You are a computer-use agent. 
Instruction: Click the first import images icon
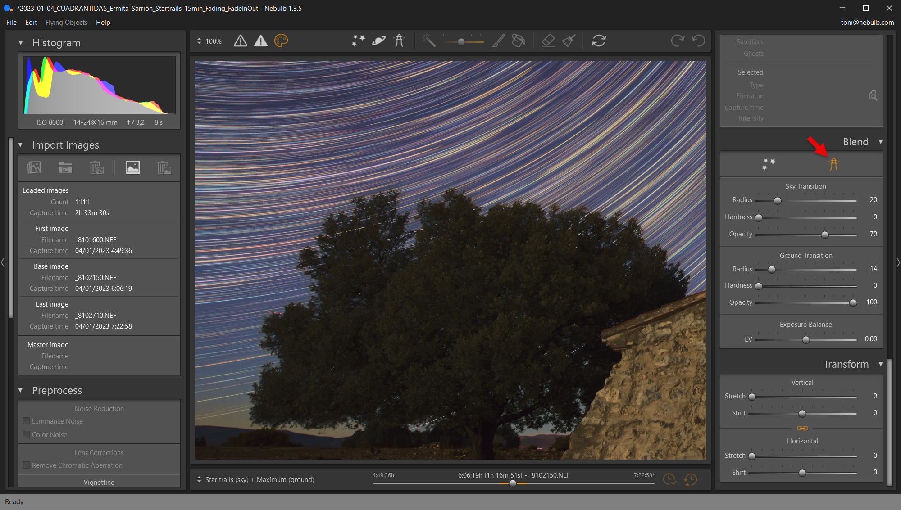[x=34, y=167]
